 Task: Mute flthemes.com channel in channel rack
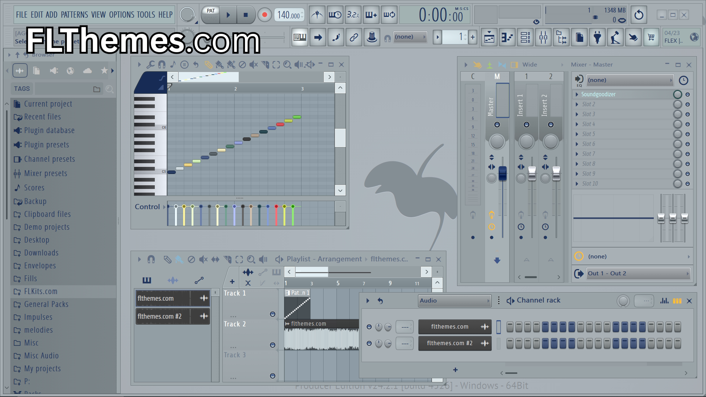click(x=369, y=327)
